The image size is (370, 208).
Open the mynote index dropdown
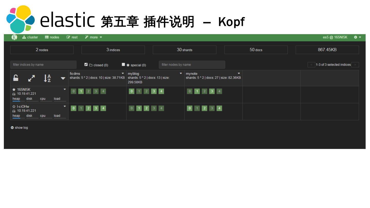(239, 74)
